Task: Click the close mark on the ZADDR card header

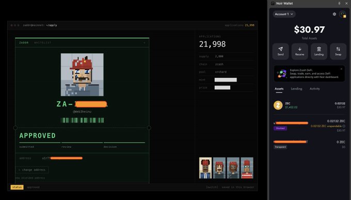Action: pos(145,42)
